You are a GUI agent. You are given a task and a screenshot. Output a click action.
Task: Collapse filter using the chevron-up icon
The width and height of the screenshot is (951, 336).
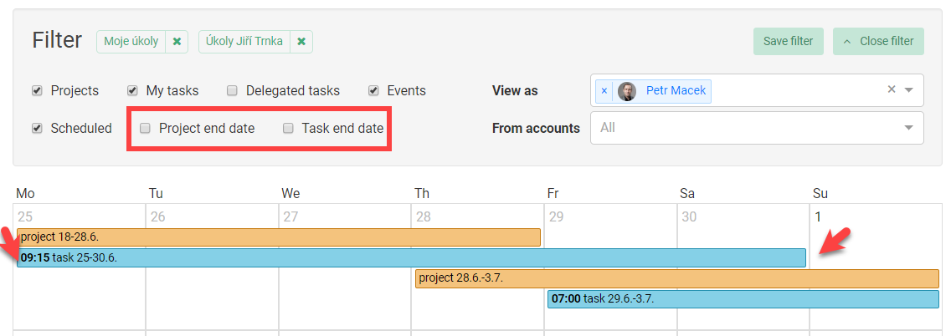tap(847, 41)
